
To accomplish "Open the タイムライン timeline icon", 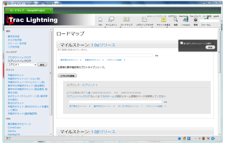I will pos(111,19).
